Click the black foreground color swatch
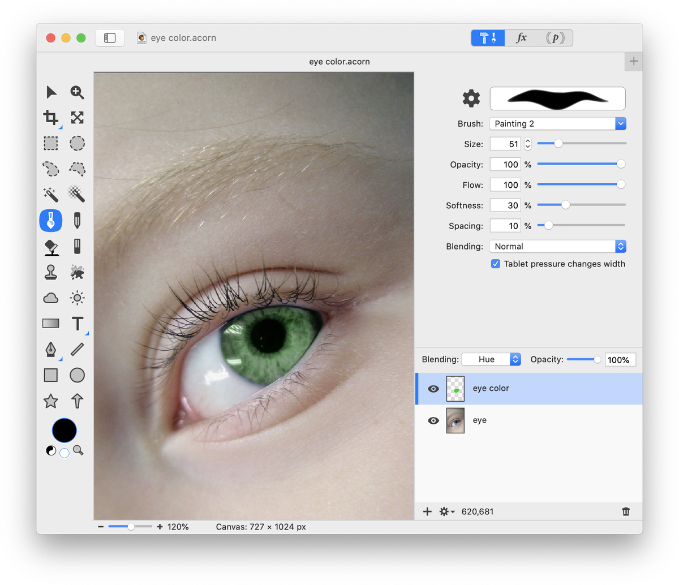 coord(64,430)
